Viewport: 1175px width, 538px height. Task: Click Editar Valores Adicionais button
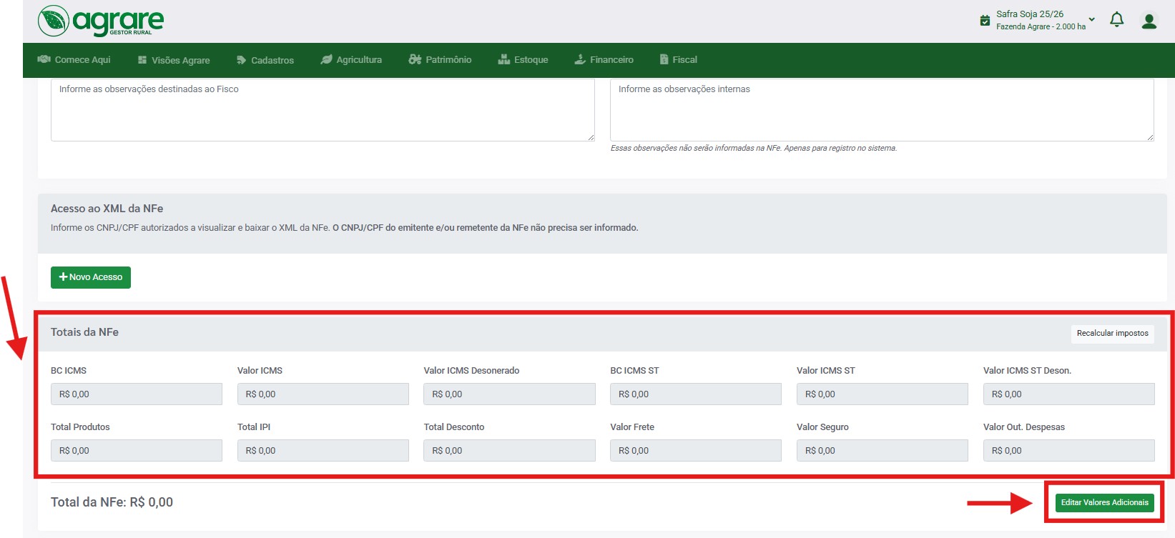click(x=1104, y=503)
